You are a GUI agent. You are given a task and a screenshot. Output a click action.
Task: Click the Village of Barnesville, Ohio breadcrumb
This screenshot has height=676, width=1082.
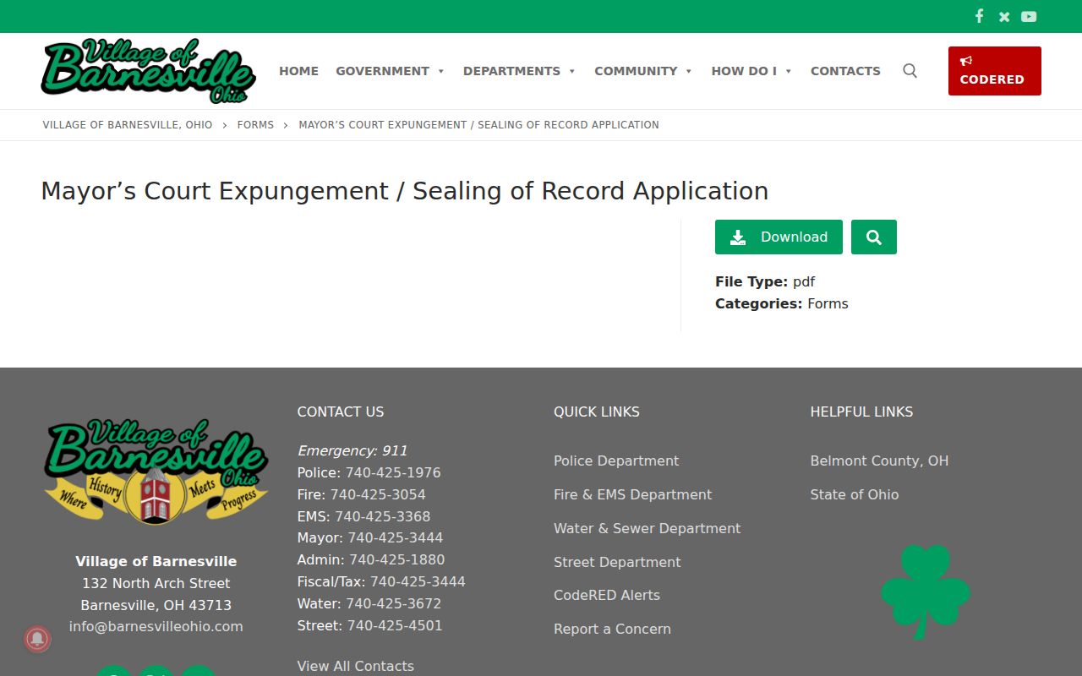pyautogui.click(x=128, y=125)
